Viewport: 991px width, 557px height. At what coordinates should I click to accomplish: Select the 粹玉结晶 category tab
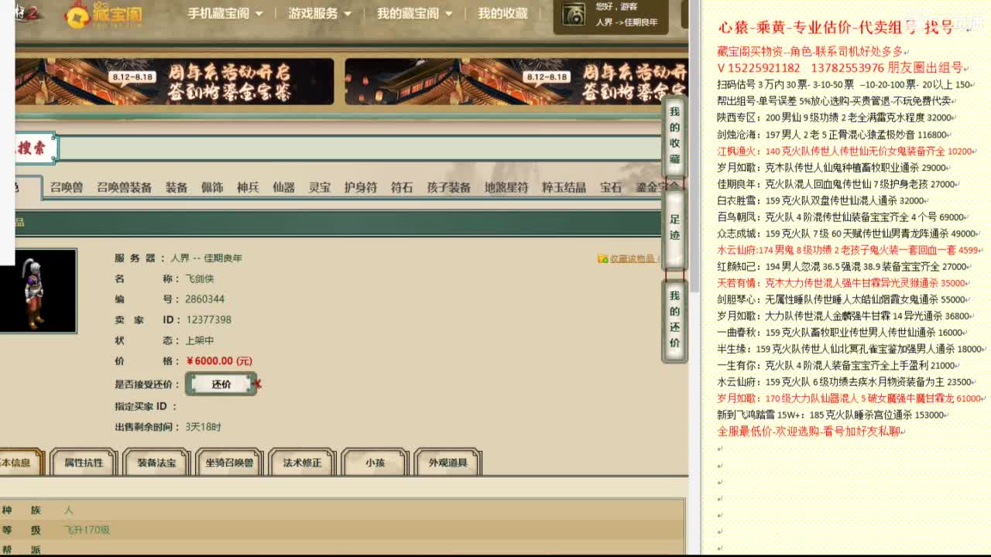(x=564, y=187)
